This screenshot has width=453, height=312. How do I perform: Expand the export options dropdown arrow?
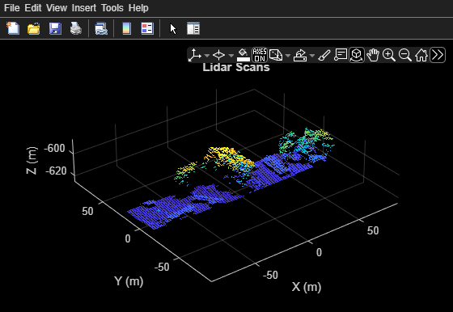[x=311, y=55]
